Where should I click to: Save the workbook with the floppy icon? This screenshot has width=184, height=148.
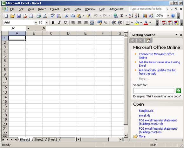(x=19, y=15)
